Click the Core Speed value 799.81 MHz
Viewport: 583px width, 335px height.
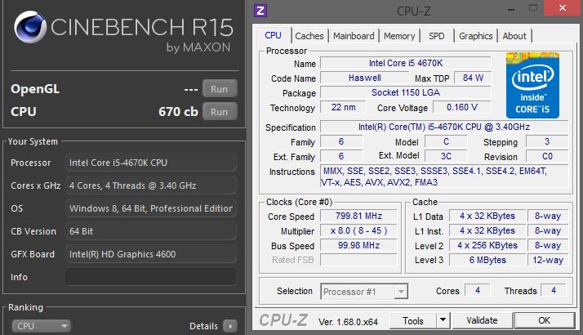point(358,216)
